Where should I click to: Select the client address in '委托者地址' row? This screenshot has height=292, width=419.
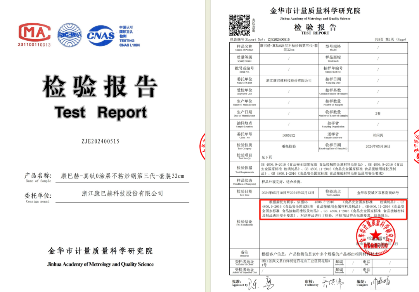tap(296, 263)
